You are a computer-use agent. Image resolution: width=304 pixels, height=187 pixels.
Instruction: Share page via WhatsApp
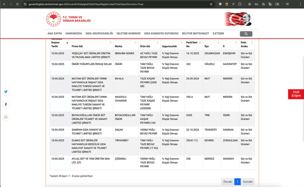click(6, 117)
